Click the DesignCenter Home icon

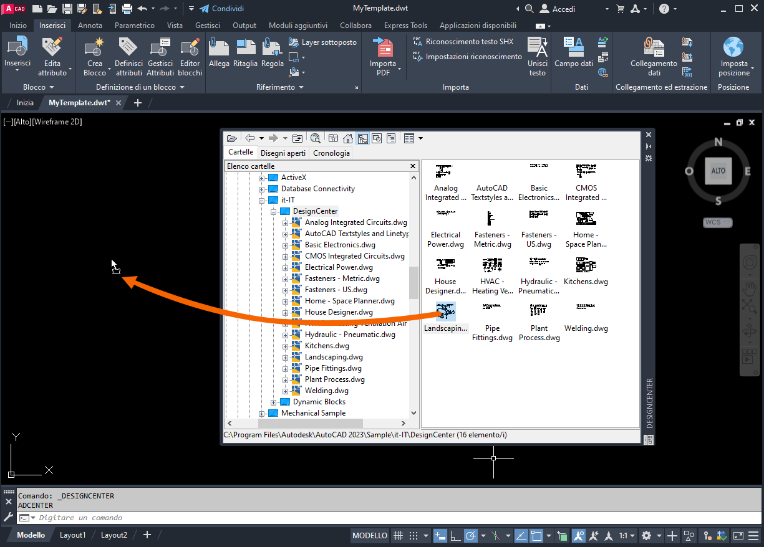(348, 138)
